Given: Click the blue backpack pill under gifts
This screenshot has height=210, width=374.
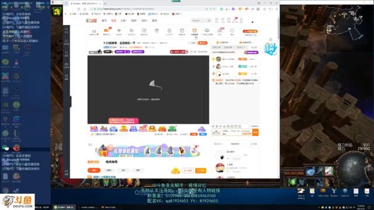Looking at the screenshot, I should point(203,134).
